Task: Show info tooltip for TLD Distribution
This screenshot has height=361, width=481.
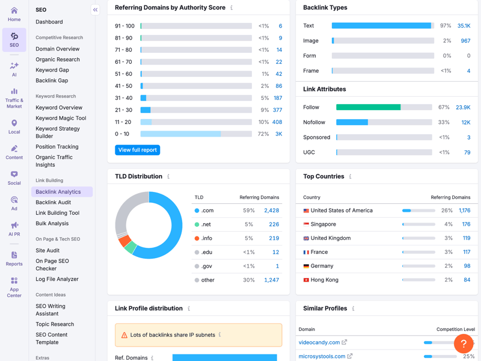Action: point(168,177)
